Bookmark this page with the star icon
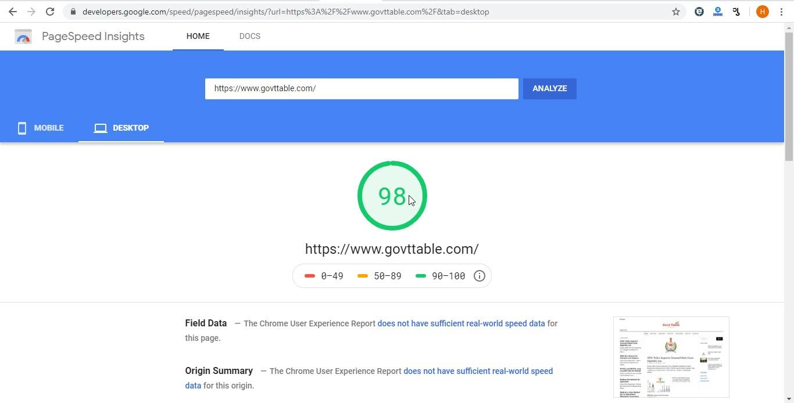794x403 pixels. click(676, 11)
